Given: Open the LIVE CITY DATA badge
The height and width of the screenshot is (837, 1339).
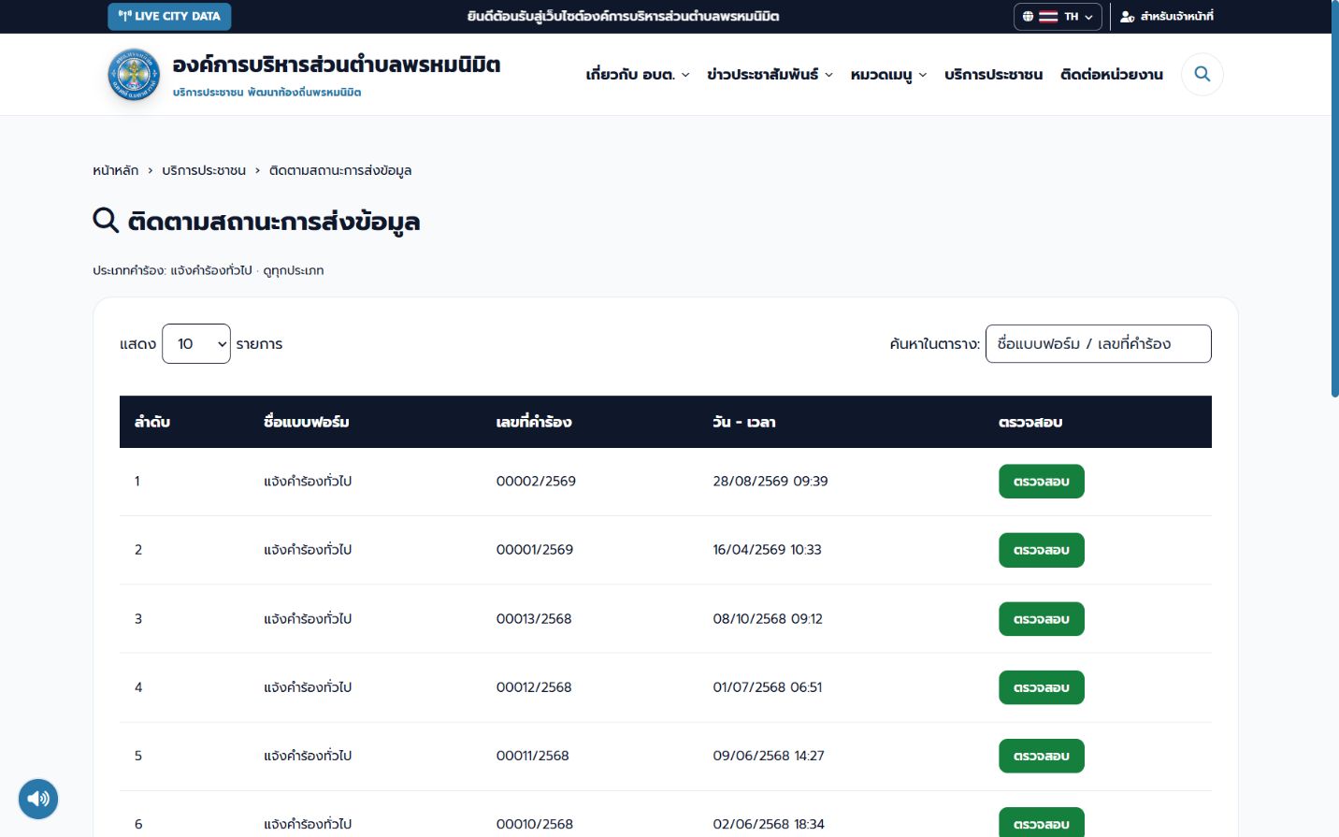Looking at the screenshot, I should pyautogui.click(x=169, y=16).
